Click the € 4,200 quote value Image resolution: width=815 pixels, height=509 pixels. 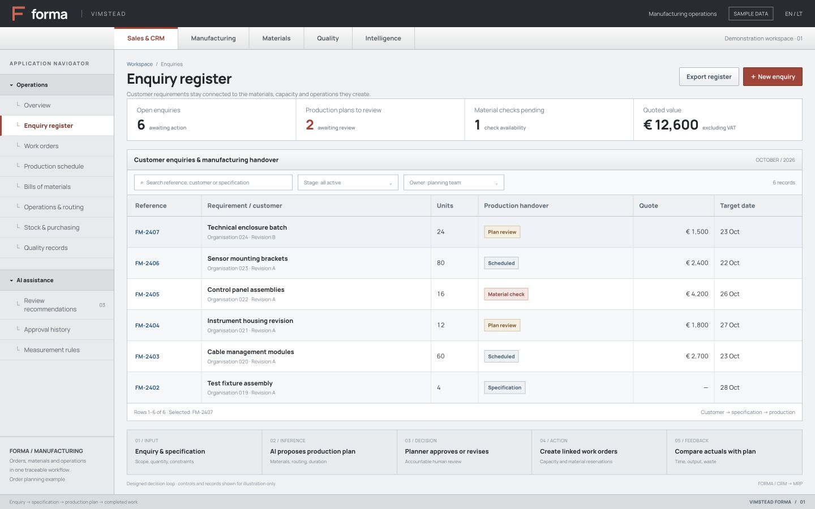pyautogui.click(x=697, y=294)
